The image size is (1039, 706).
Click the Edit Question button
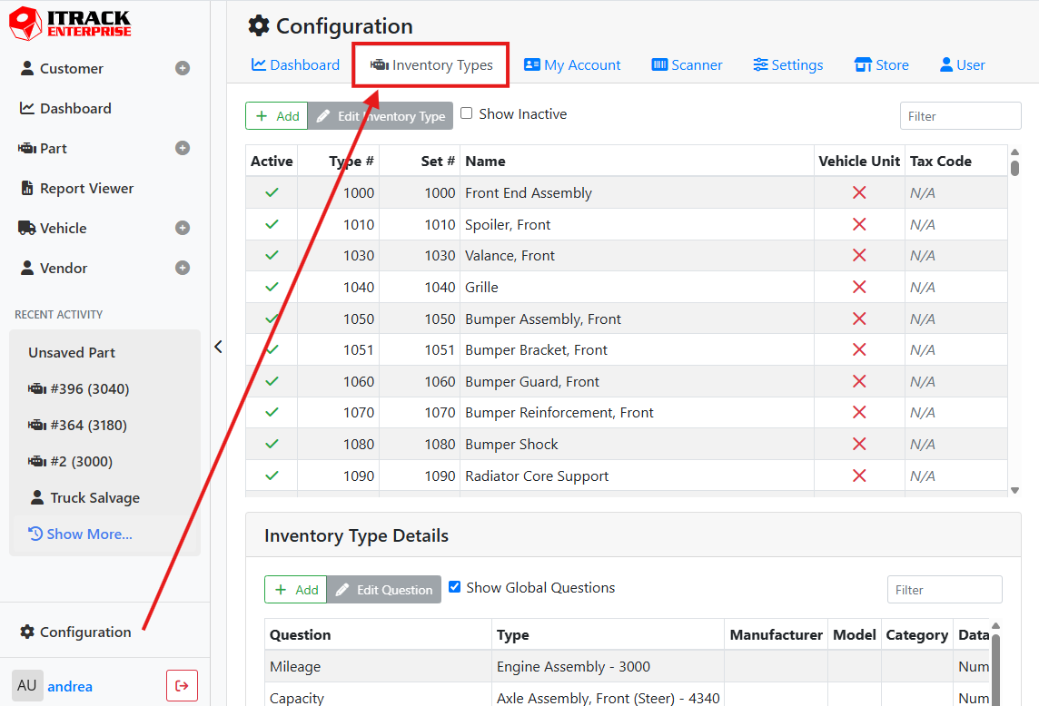383,590
